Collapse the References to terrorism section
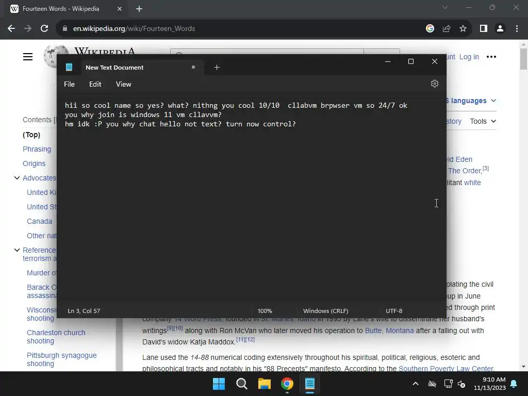Image resolution: width=528 pixels, height=396 pixels. click(17, 250)
